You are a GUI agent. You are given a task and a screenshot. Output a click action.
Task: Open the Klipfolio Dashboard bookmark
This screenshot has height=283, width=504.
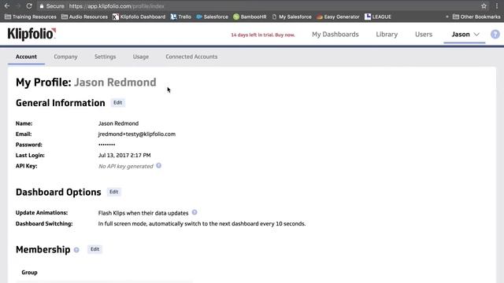click(x=139, y=17)
